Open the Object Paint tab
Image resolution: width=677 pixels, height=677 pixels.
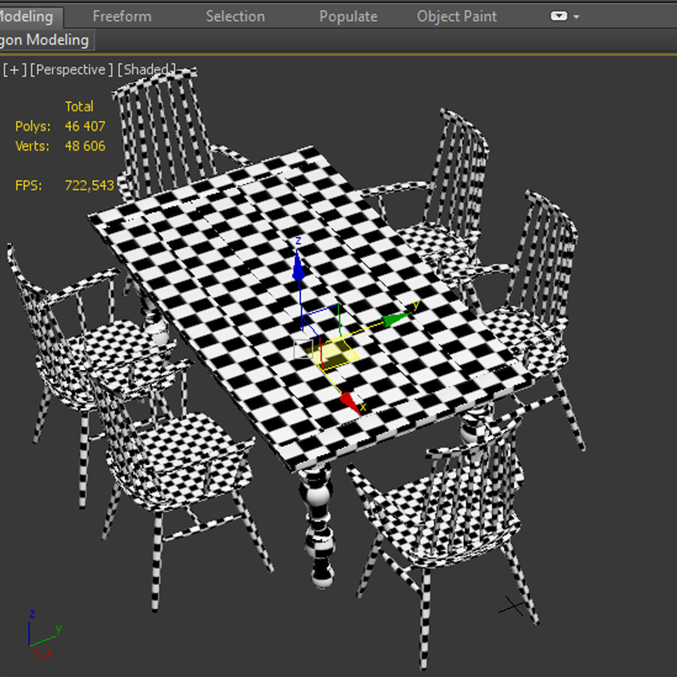coord(456,17)
